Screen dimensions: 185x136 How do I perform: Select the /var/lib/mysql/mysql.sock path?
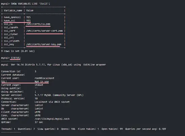point(52,119)
